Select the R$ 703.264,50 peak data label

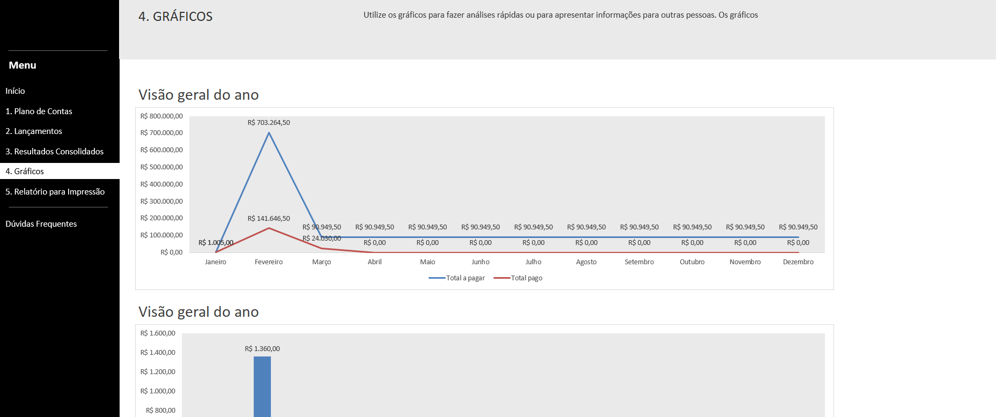[269, 123]
